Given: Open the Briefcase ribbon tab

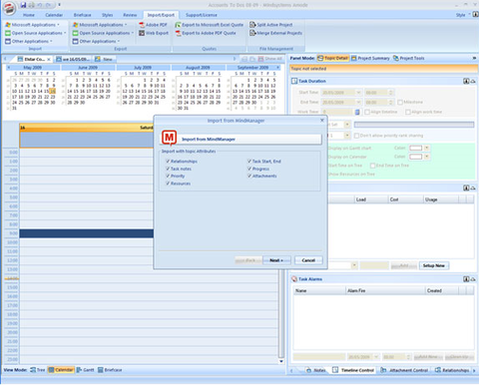Looking at the screenshot, I should pyautogui.click(x=82, y=15).
